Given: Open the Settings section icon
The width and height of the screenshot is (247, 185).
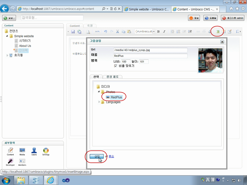Looking at the screenshot, I should click(x=46, y=151).
